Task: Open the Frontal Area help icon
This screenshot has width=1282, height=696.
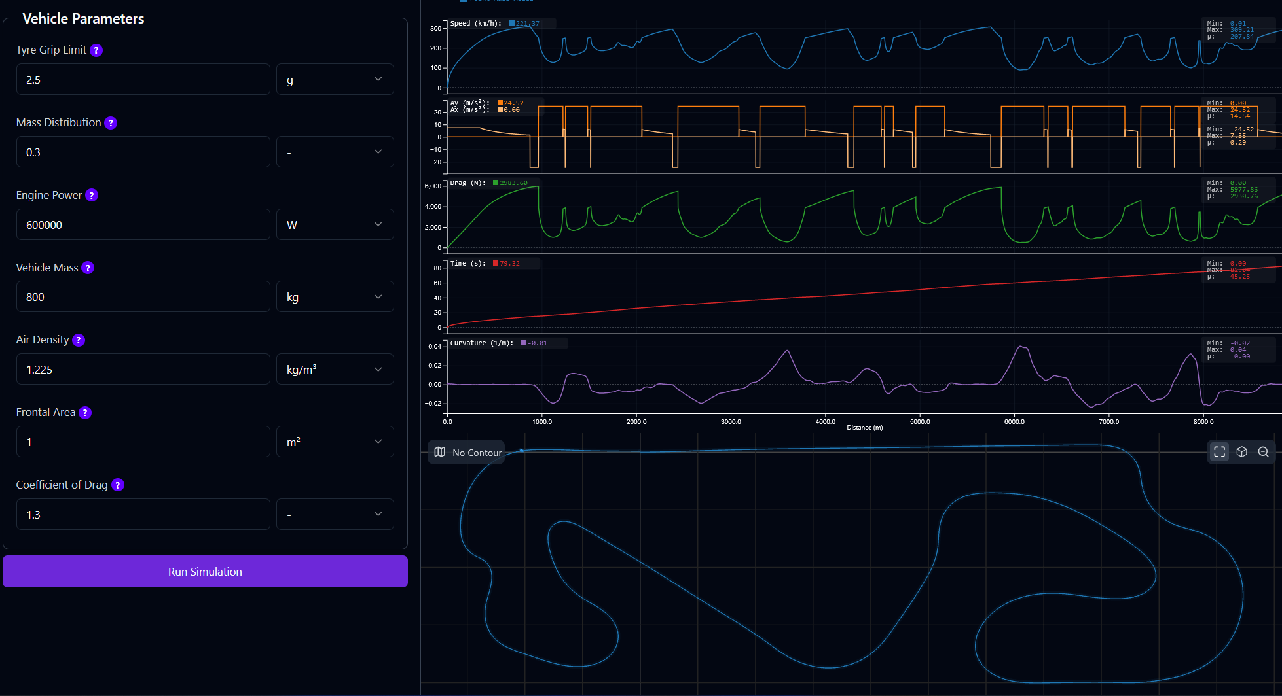Action: (x=84, y=412)
